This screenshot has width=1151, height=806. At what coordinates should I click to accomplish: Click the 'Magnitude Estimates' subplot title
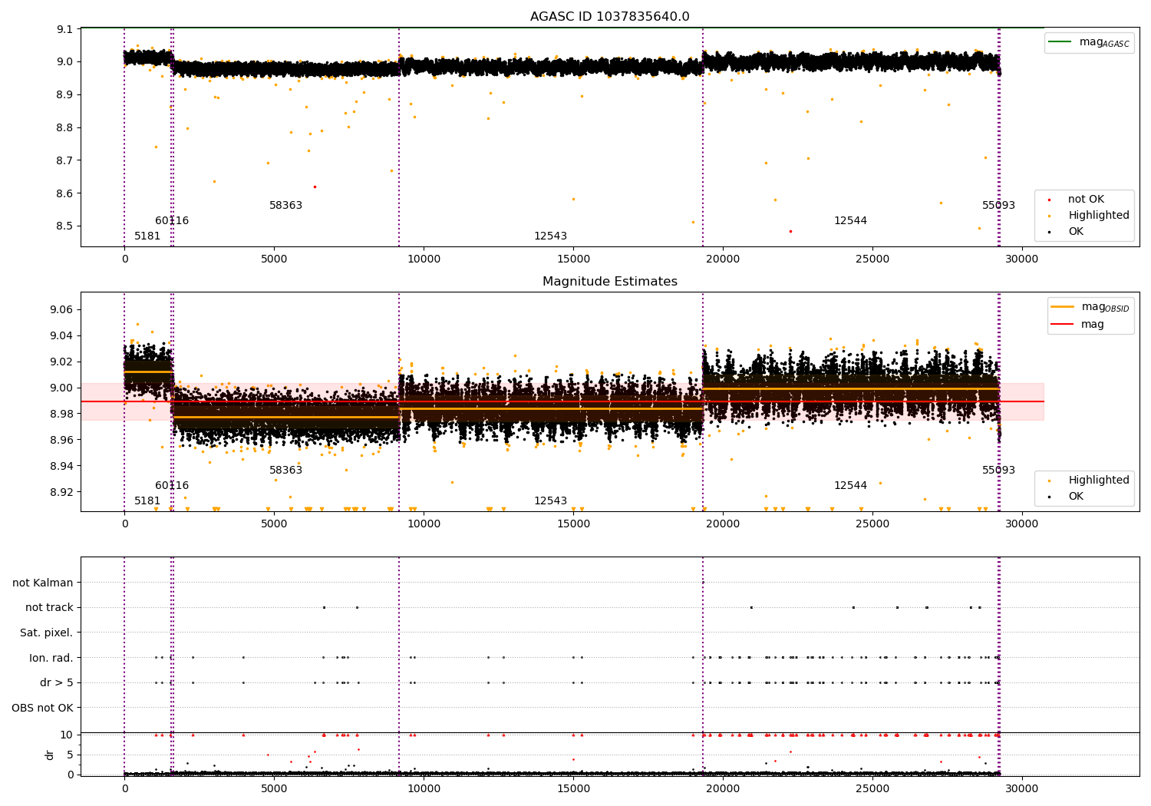point(610,282)
